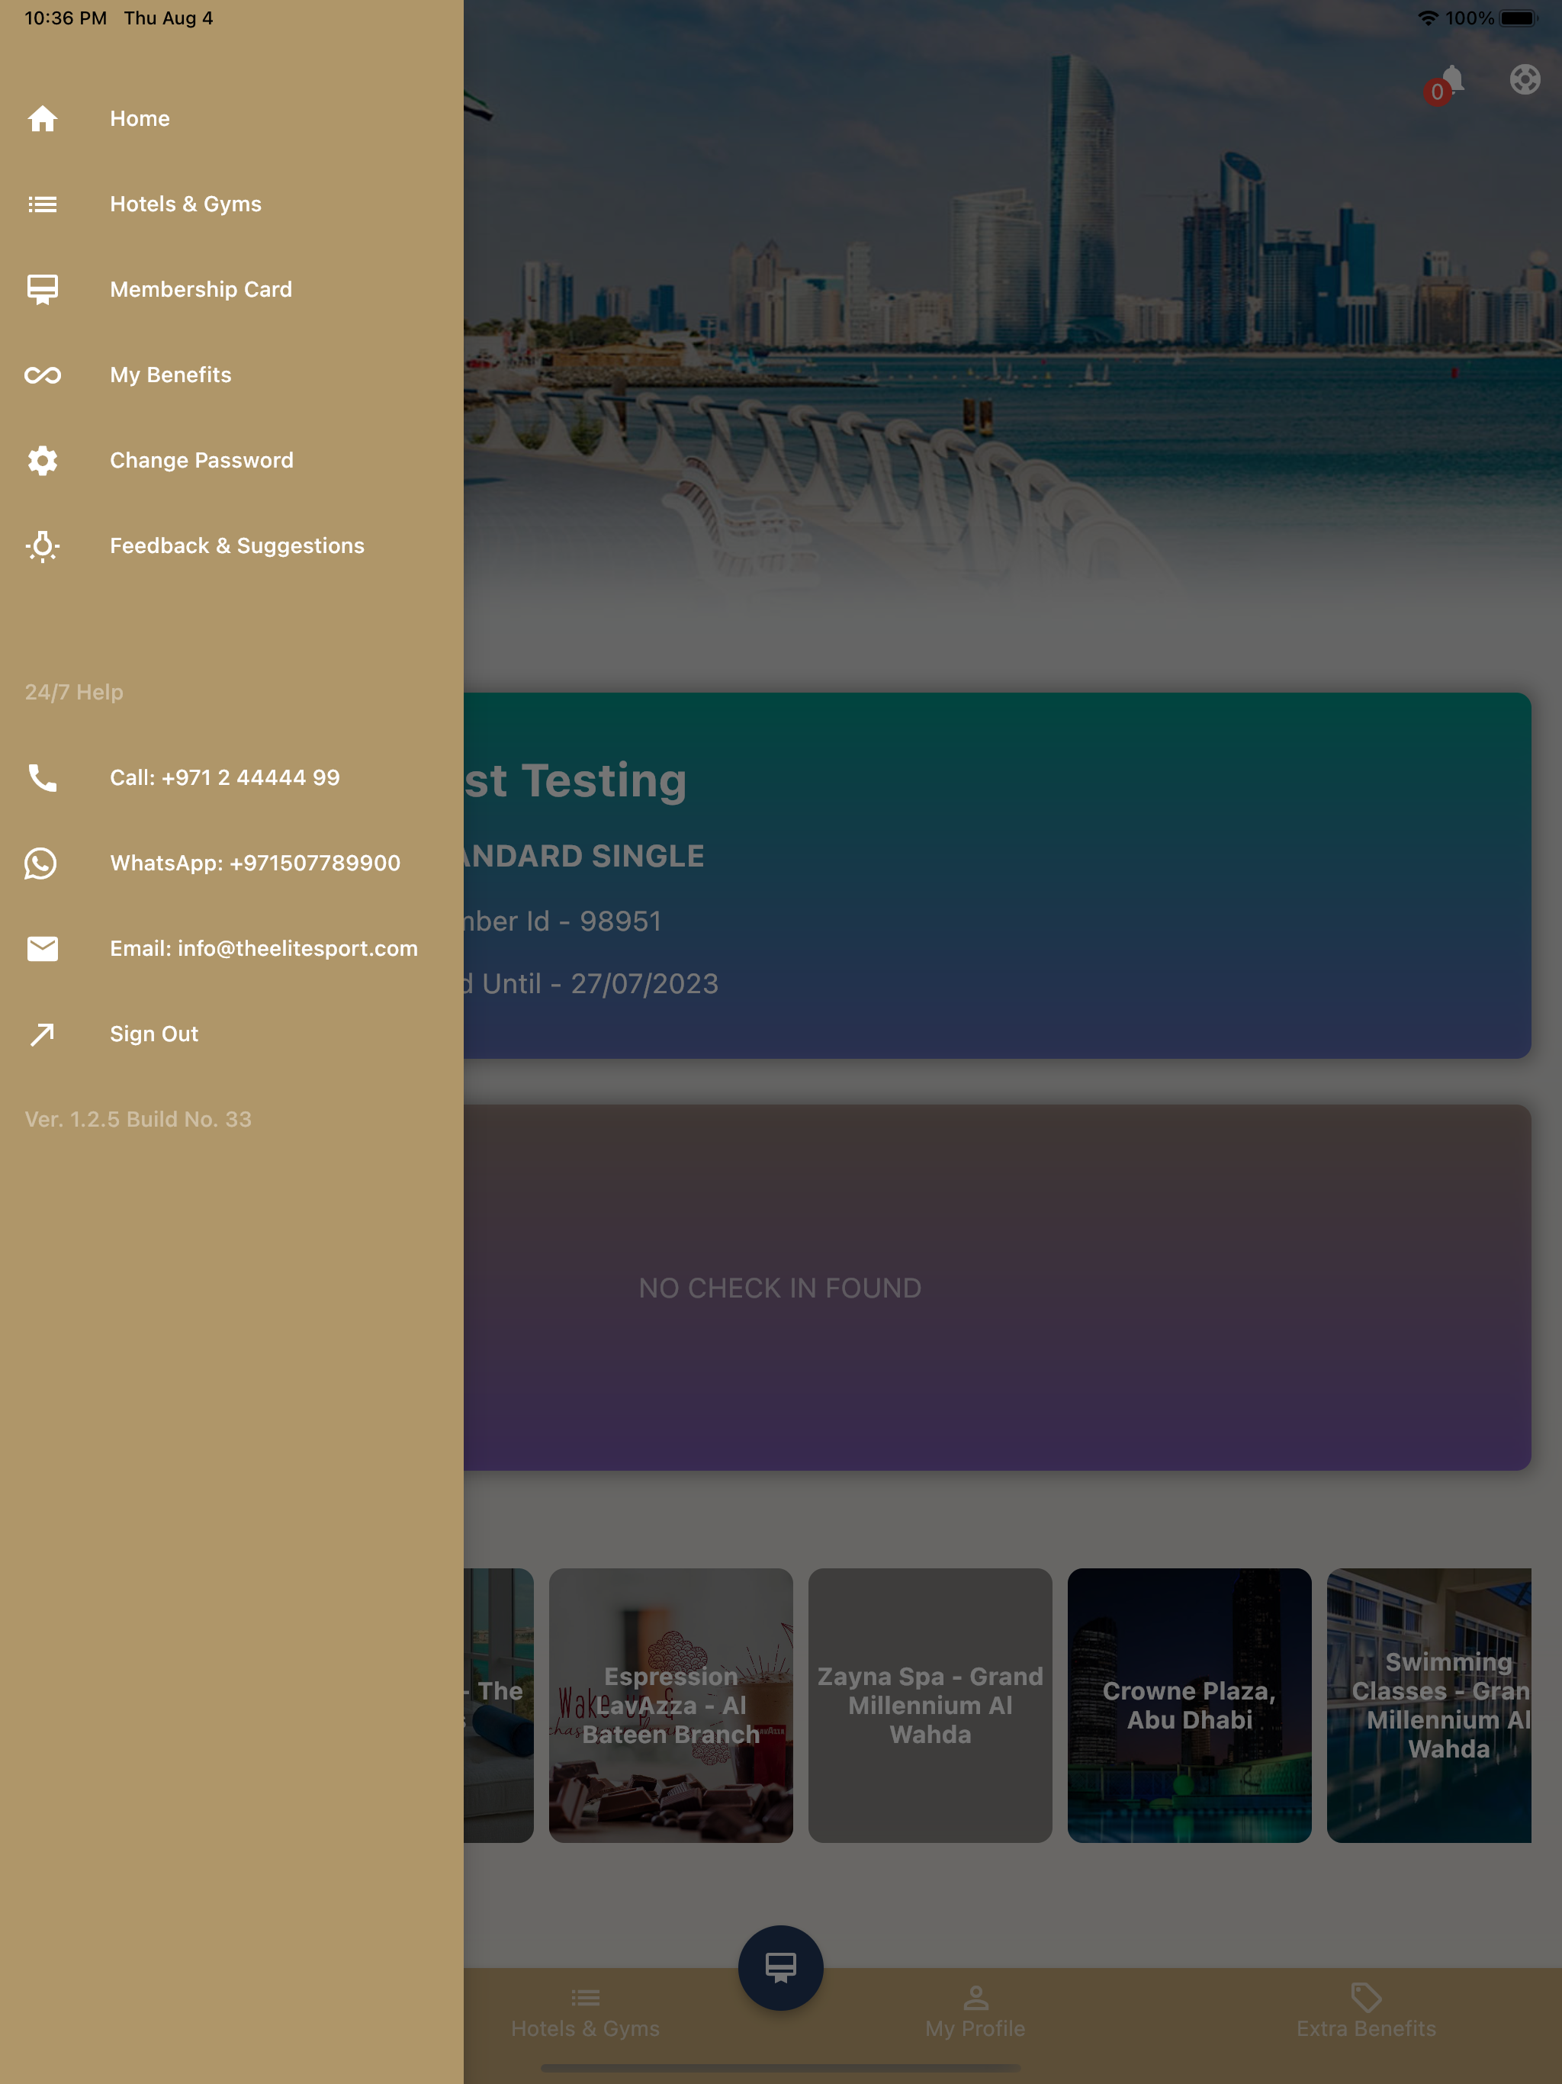Tap WhatsApp: +971507789900 link
Image resolution: width=1562 pixels, height=2084 pixels.
pos(232,863)
